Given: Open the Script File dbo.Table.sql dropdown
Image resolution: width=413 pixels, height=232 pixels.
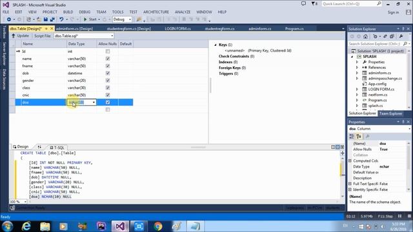Looking at the screenshot, I should point(112,36).
